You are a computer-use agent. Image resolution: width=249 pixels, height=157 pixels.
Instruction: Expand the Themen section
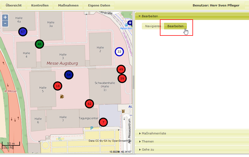(148, 141)
